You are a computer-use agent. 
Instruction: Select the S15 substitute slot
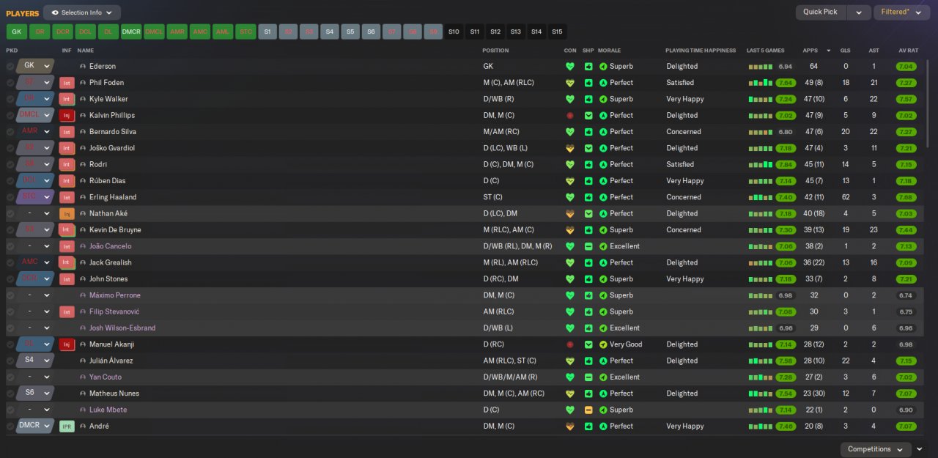point(557,32)
